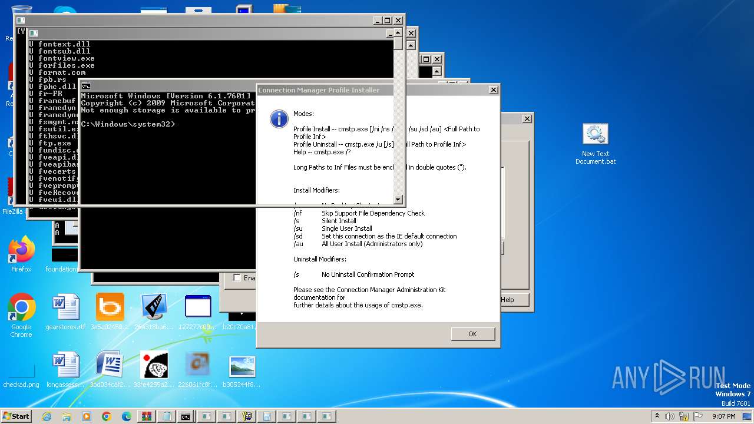Switch to the WinRAR taskbar button
Screen dimensions: 754x424
(x=146, y=416)
